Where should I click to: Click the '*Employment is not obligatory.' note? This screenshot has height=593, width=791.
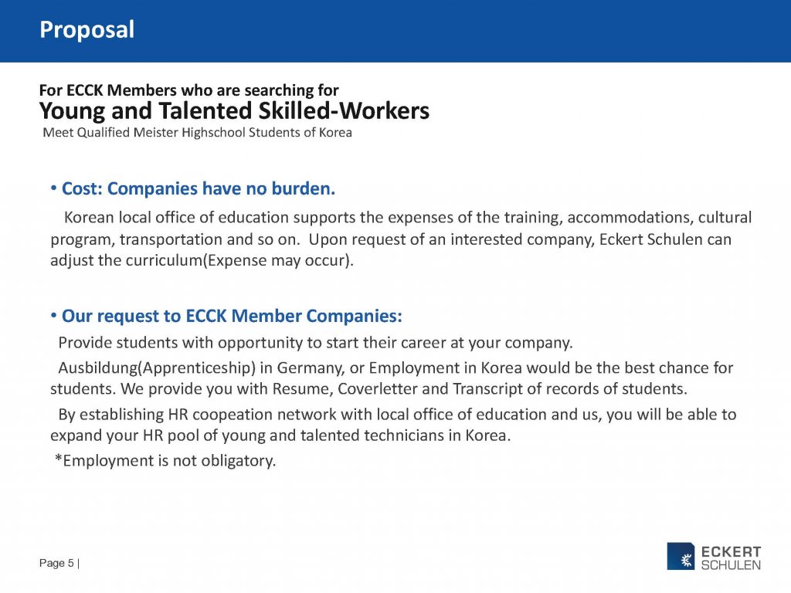[x=165, y=461]
